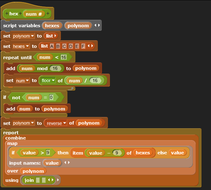Click num variable in mod block

point(27,69)
